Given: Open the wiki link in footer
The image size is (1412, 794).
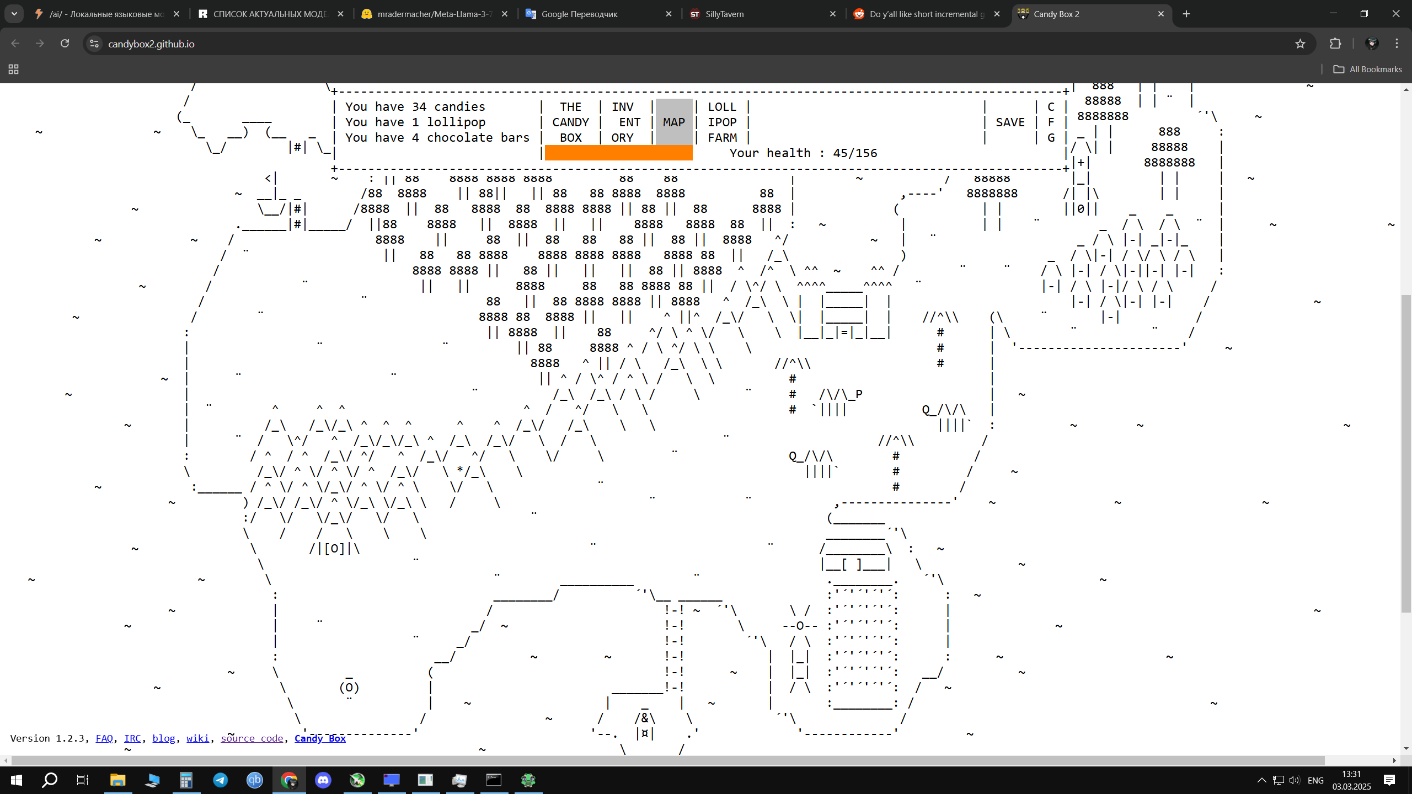Looking at the screenshot, I should point(197,738).
